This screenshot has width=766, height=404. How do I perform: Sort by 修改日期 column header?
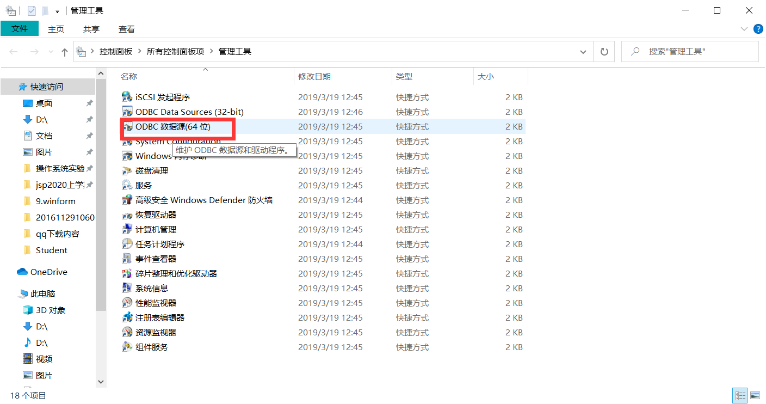[343, 77]
